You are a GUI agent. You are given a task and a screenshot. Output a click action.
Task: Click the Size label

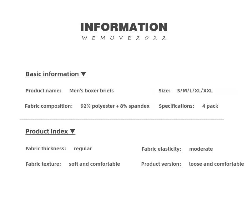click(164, 91)
